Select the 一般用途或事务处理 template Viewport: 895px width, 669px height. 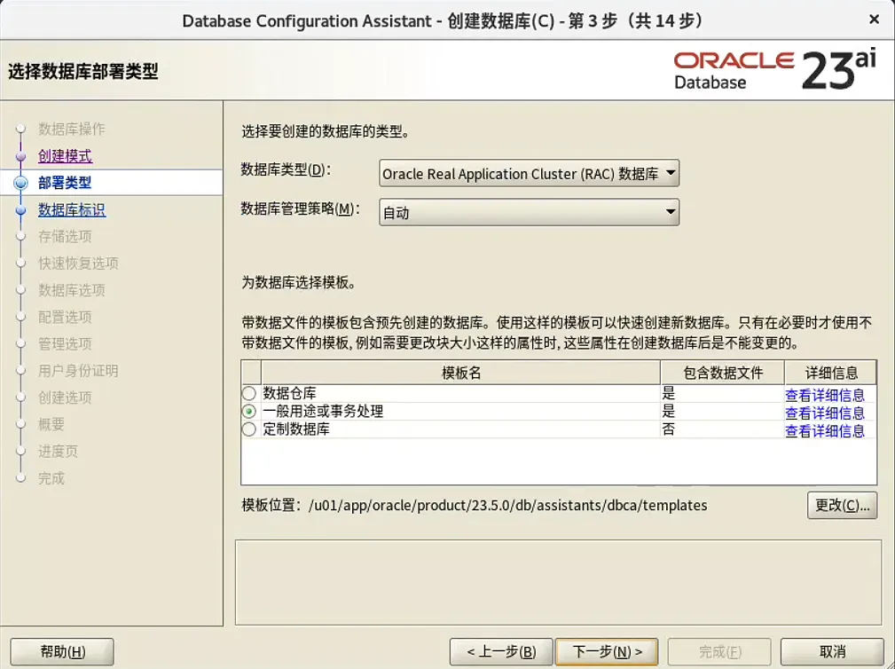coord(249,412)
